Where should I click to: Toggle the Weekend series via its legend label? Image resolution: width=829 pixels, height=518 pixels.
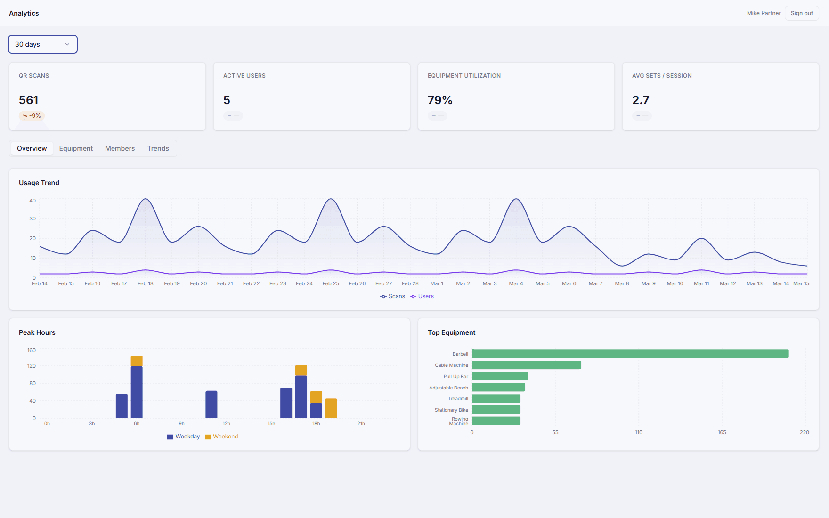[225, 437]
